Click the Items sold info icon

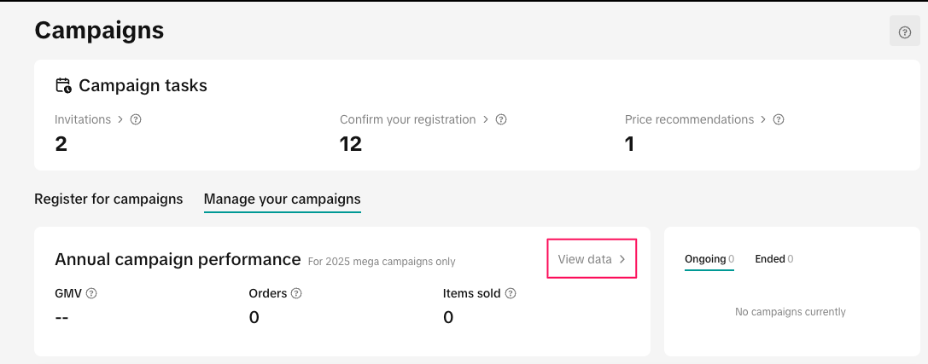(511, 293)
